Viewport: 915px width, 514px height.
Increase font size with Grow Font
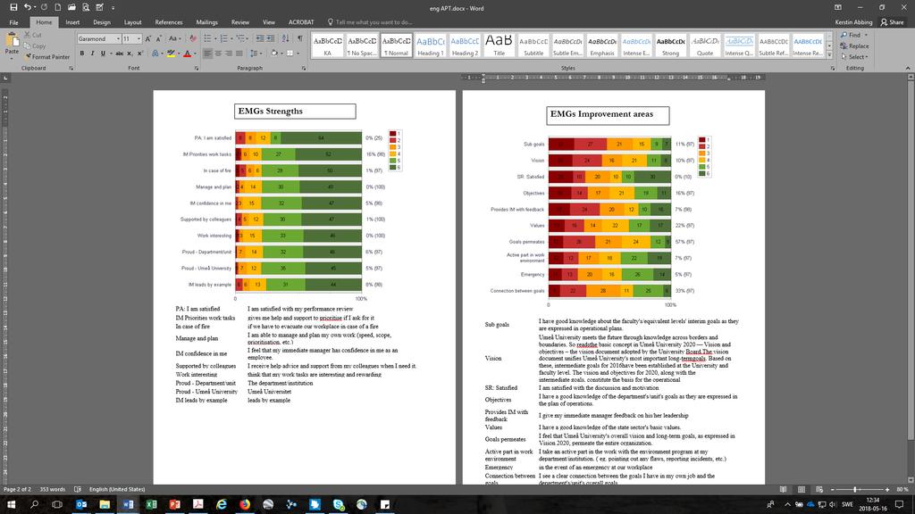147,38
